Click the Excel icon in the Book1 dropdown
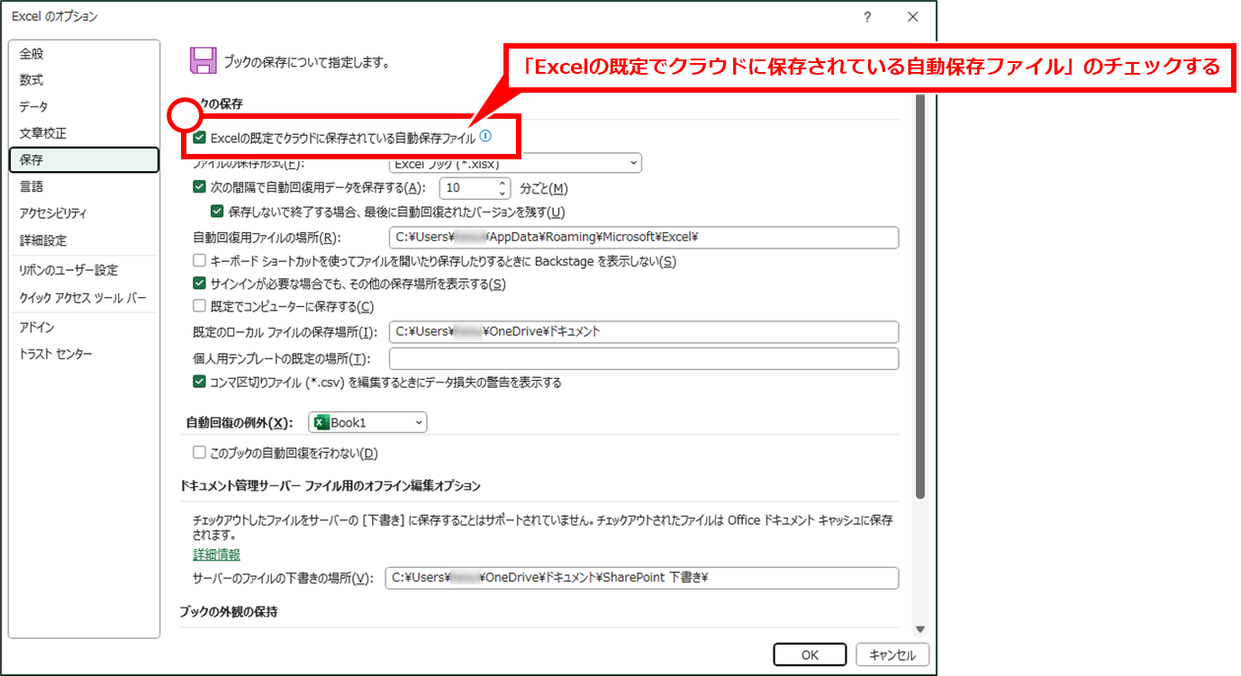The height and width of the screenshot is (676, 1241). click(x=321, y=422)
